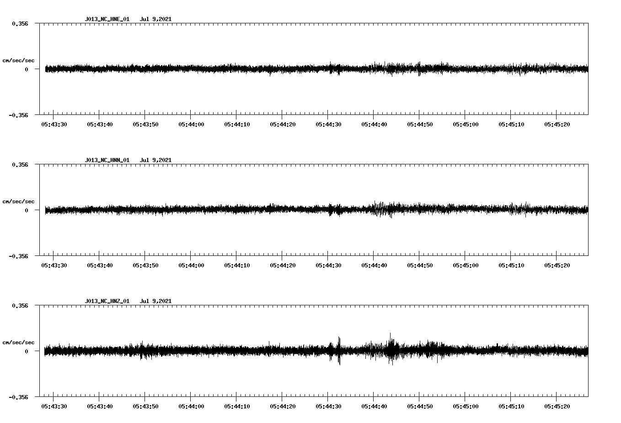
Task: Click the J013_NC_HNN_01 channel title
Action: (107, 160)
